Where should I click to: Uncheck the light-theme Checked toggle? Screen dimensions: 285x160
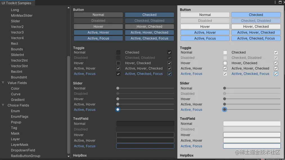coord(276,52)
